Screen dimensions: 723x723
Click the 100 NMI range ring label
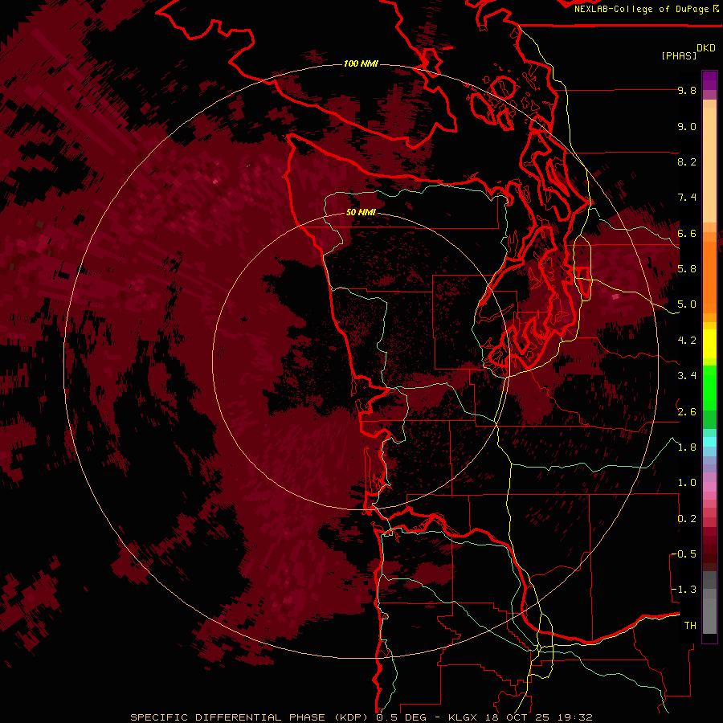click(361, 63)
